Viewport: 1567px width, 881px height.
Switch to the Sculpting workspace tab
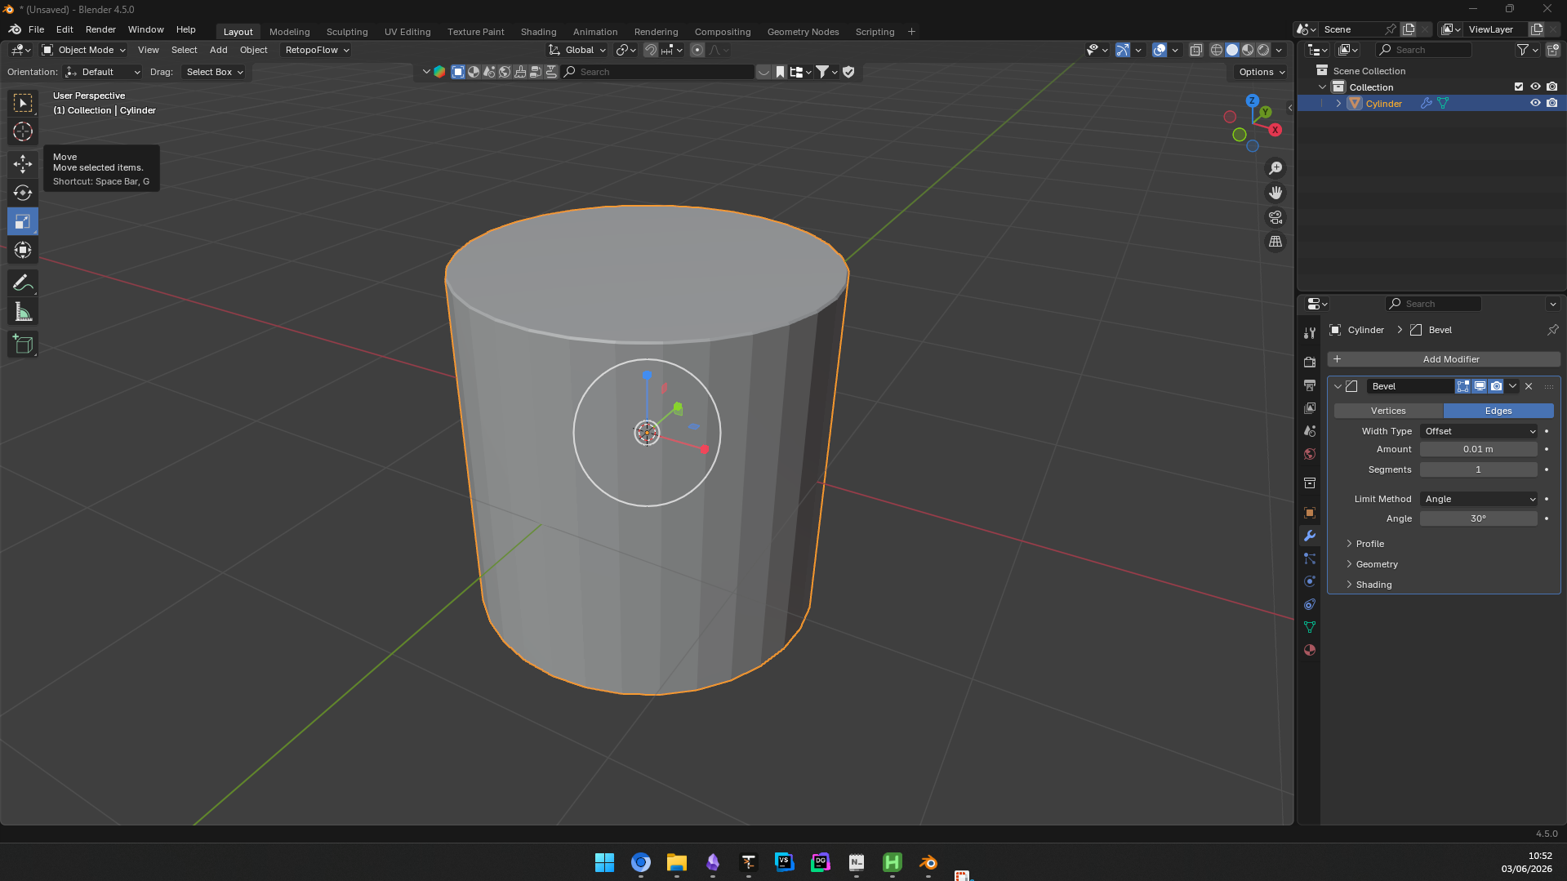coord(347,32)
